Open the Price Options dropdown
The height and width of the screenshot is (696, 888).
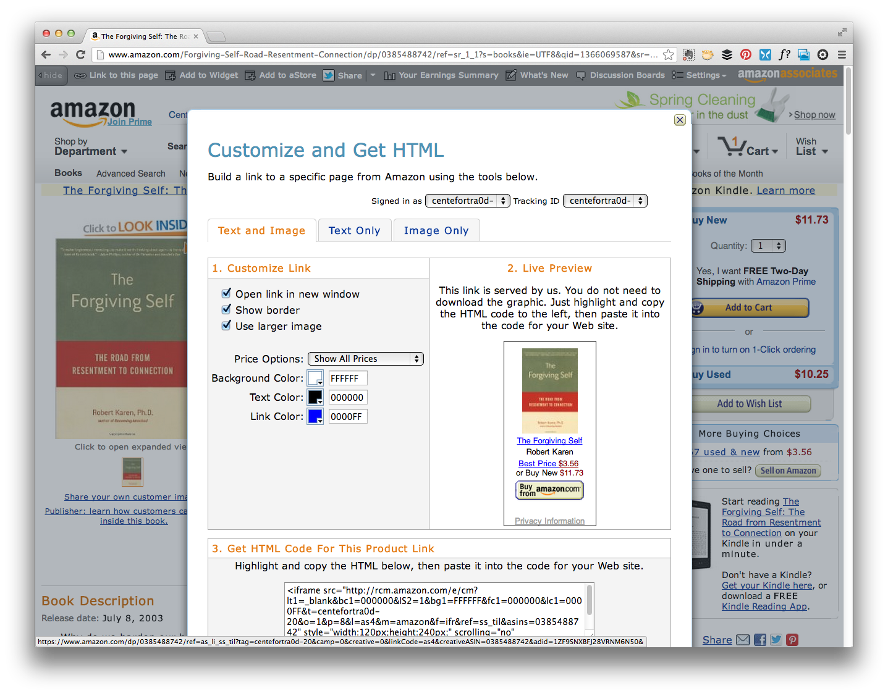(365, 359)
